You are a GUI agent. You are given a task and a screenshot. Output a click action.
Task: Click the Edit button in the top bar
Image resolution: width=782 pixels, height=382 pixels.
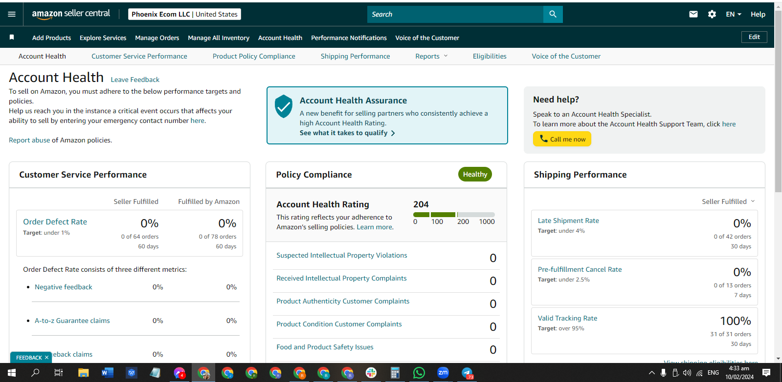[754, 37]
